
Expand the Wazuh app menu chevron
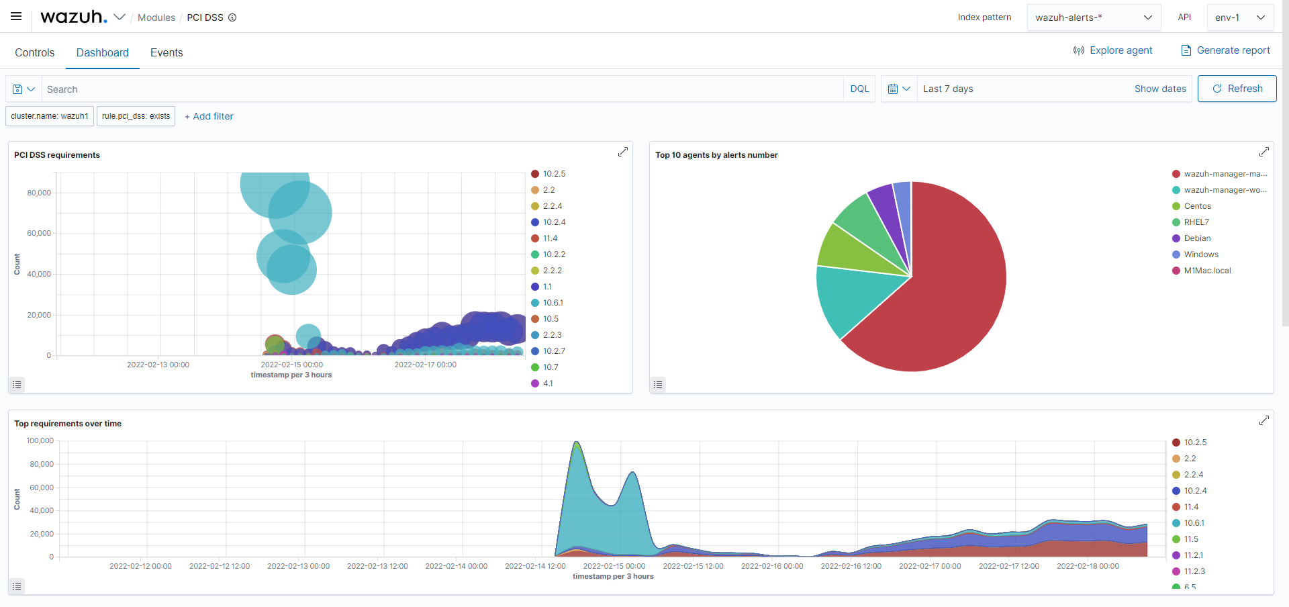pyautogui.click(x=120, y=17)
